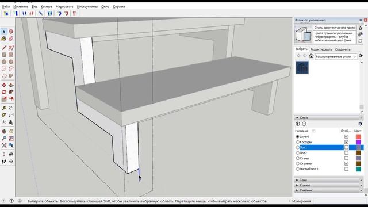Image resolution: width=368 pixels, height=207 pixels.
Task: Activate the Pan hand tool
Action: pos(11,132)
